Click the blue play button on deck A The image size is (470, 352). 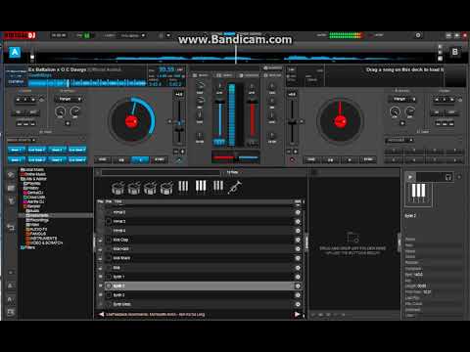click(140, 159)
